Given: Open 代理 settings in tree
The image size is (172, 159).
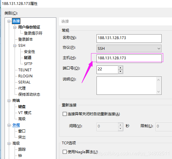Looking at the screenshot, I should tap(22, 88).
